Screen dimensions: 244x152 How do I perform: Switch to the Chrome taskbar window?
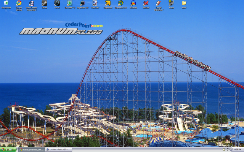(32, 149)
